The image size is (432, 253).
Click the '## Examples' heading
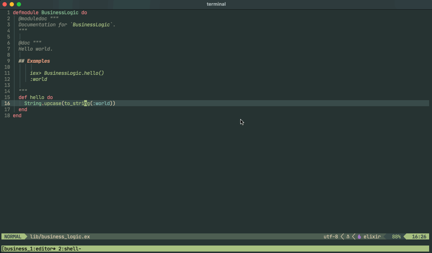(34, 61)
